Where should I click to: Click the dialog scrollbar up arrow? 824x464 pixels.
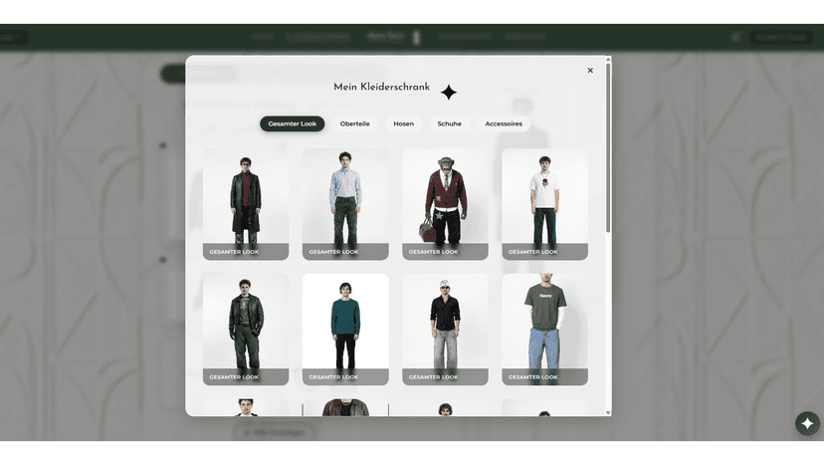point(608,59)
